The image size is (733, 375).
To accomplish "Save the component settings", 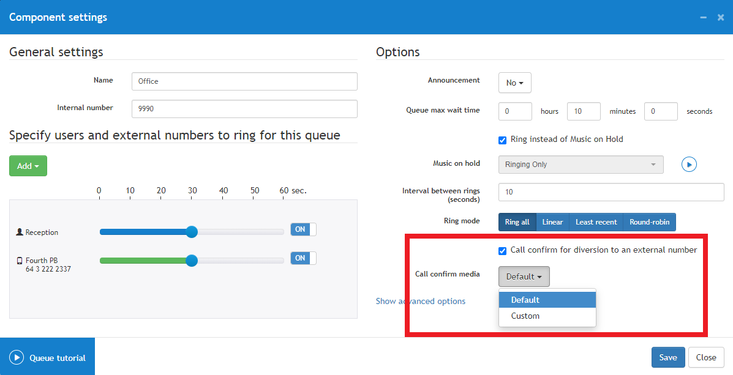I will (668, 357).
